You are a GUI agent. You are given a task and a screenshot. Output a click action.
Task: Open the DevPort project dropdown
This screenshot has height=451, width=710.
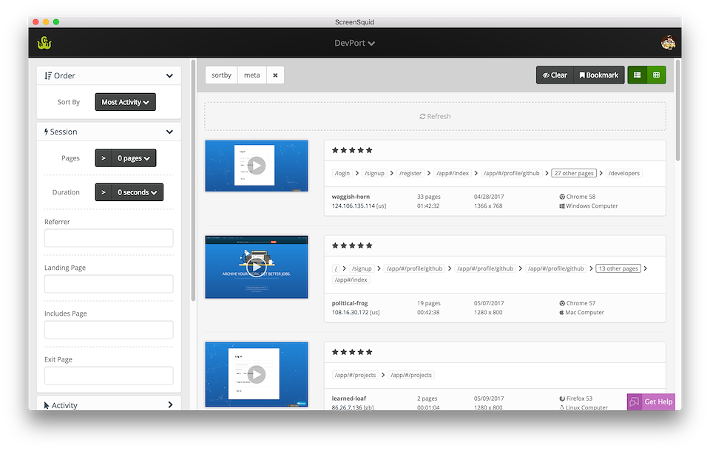click(x=355, y=43)
